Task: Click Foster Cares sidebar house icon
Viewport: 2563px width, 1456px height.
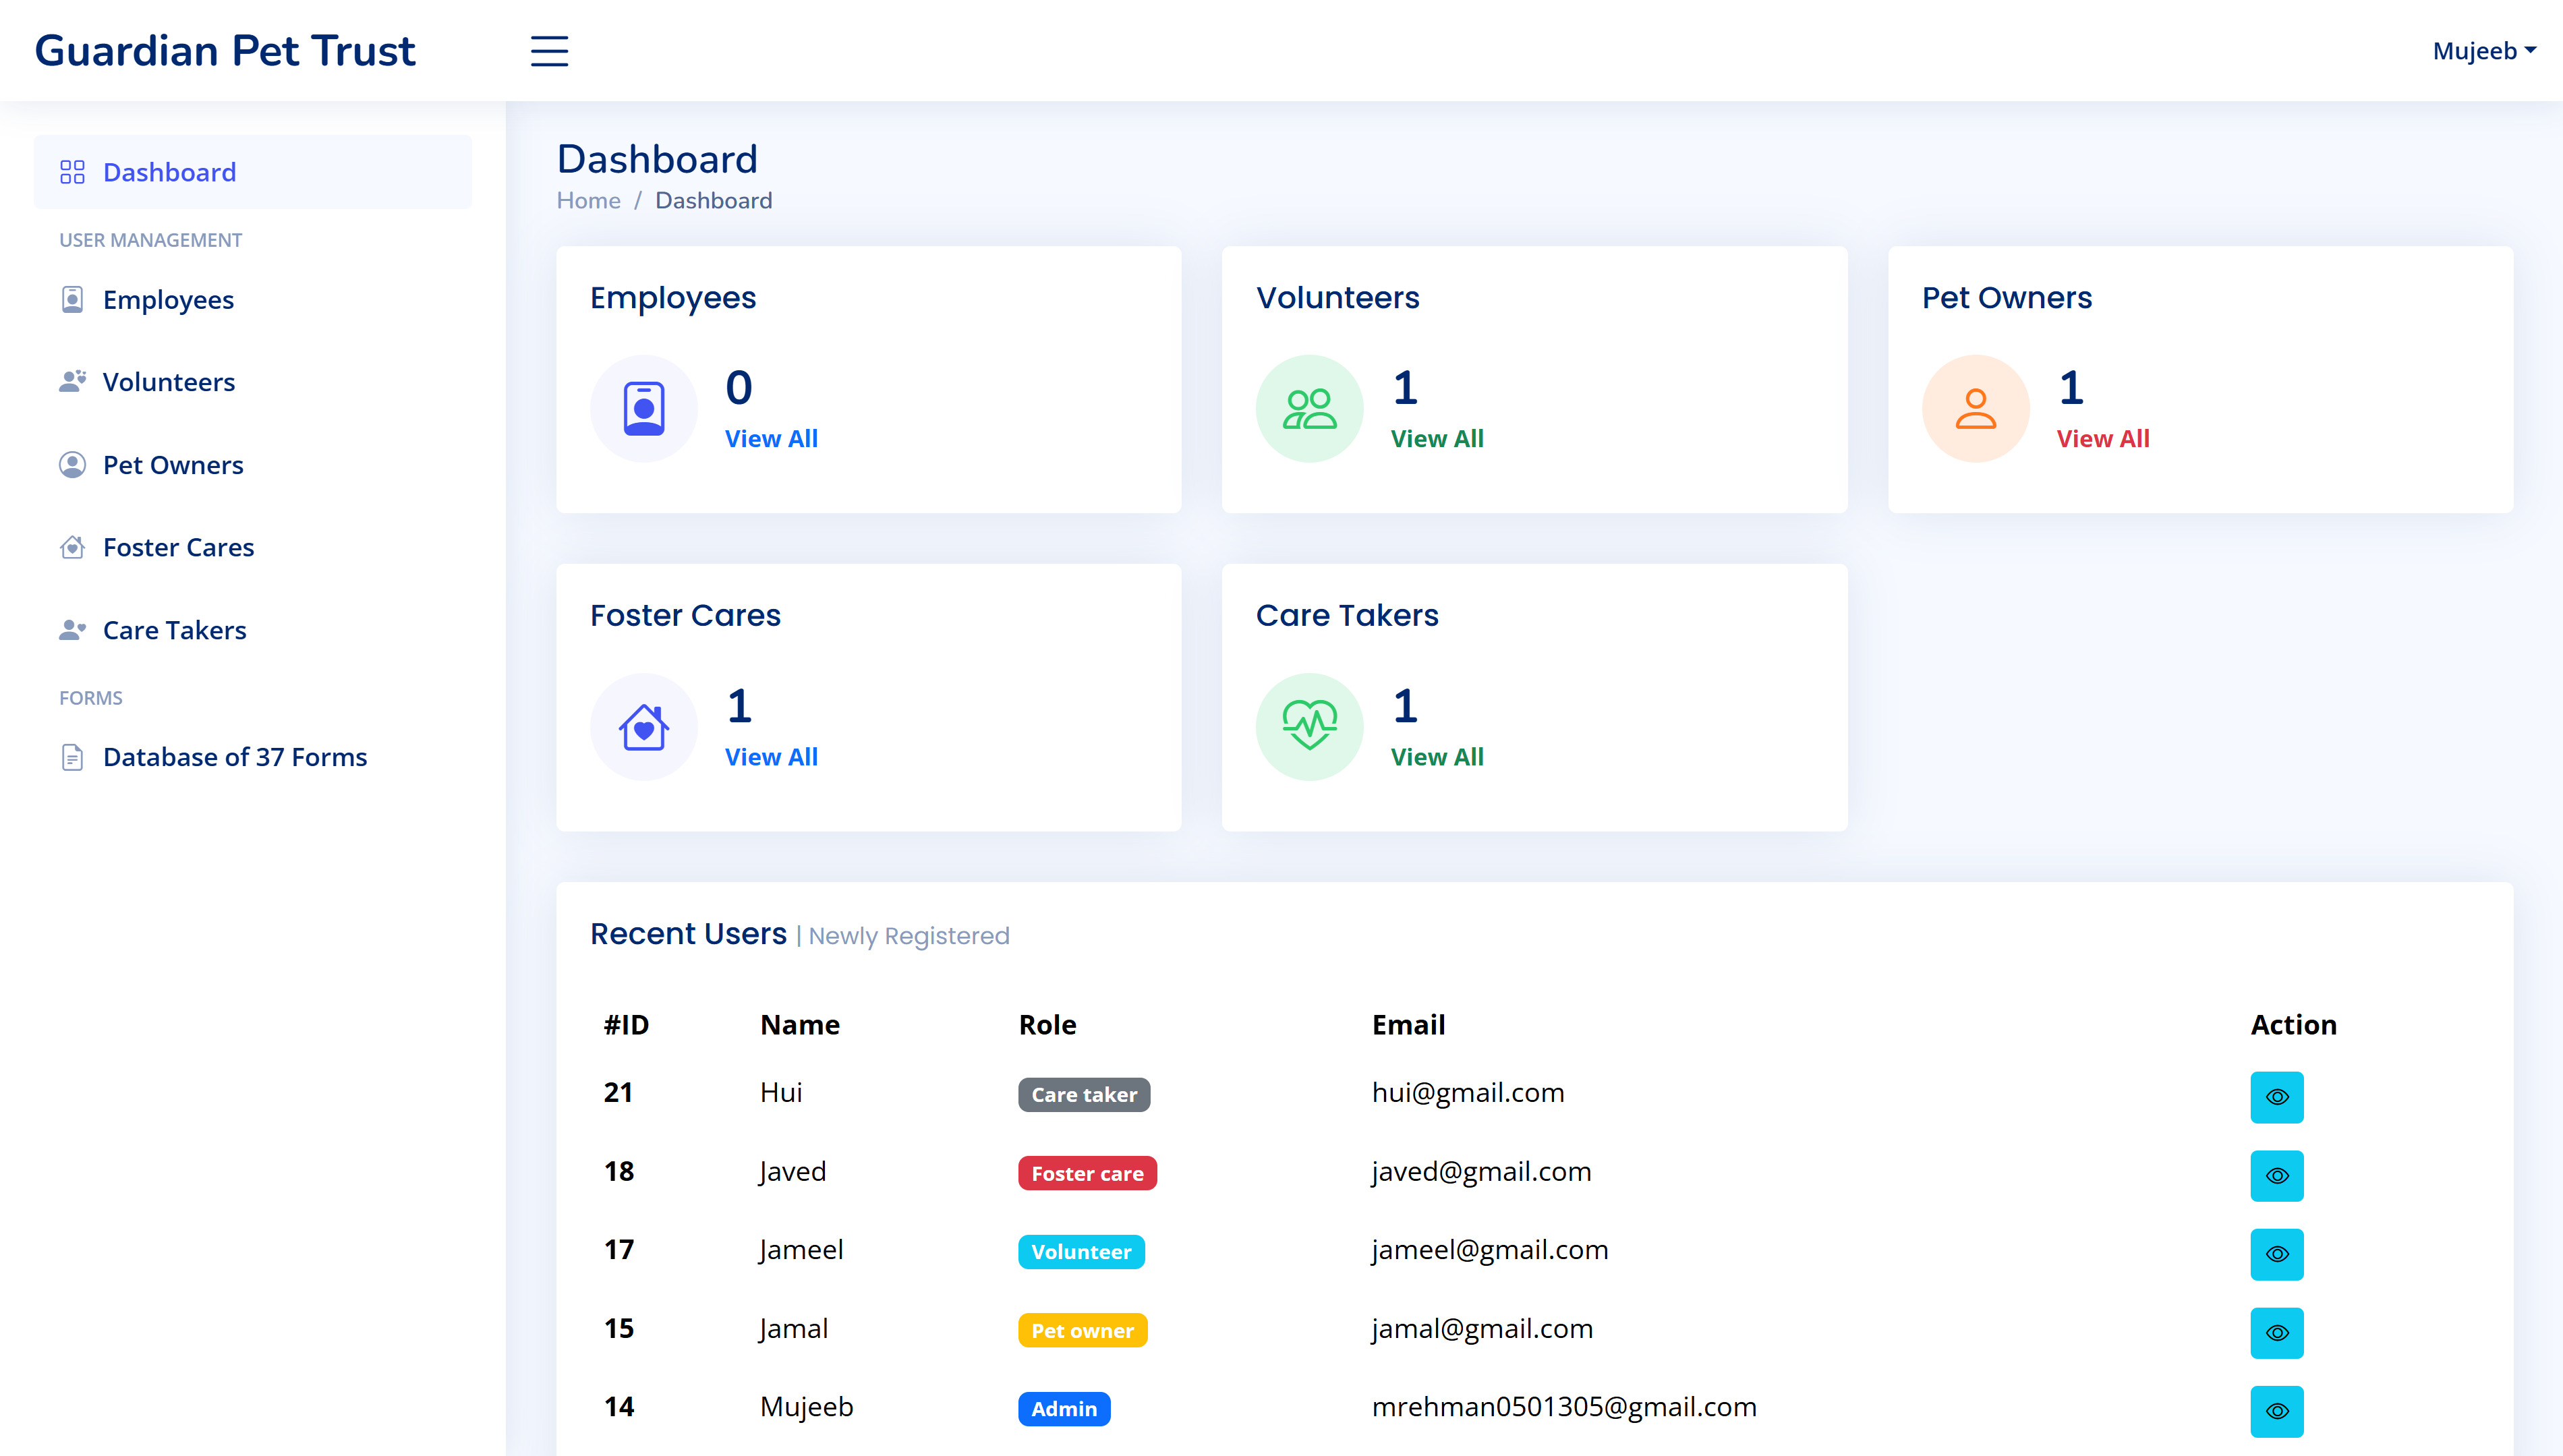Action: 72,547
